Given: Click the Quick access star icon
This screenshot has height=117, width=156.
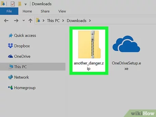Looking at the screenshot, I should point(11,35).
